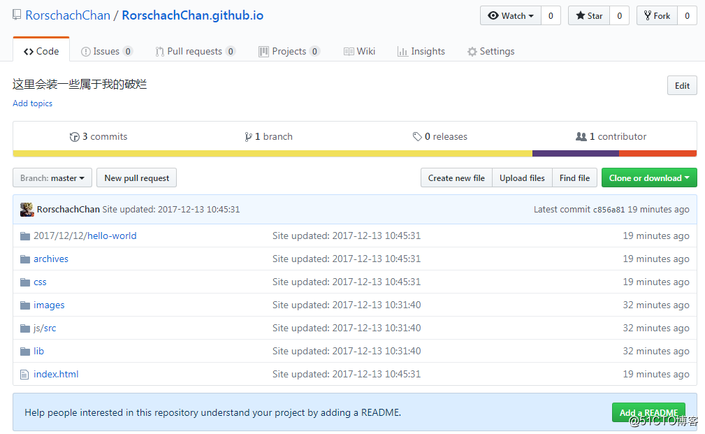Open latest commit hash c856a81
Viewport: 705px width, 434px height.
point(609,210)
